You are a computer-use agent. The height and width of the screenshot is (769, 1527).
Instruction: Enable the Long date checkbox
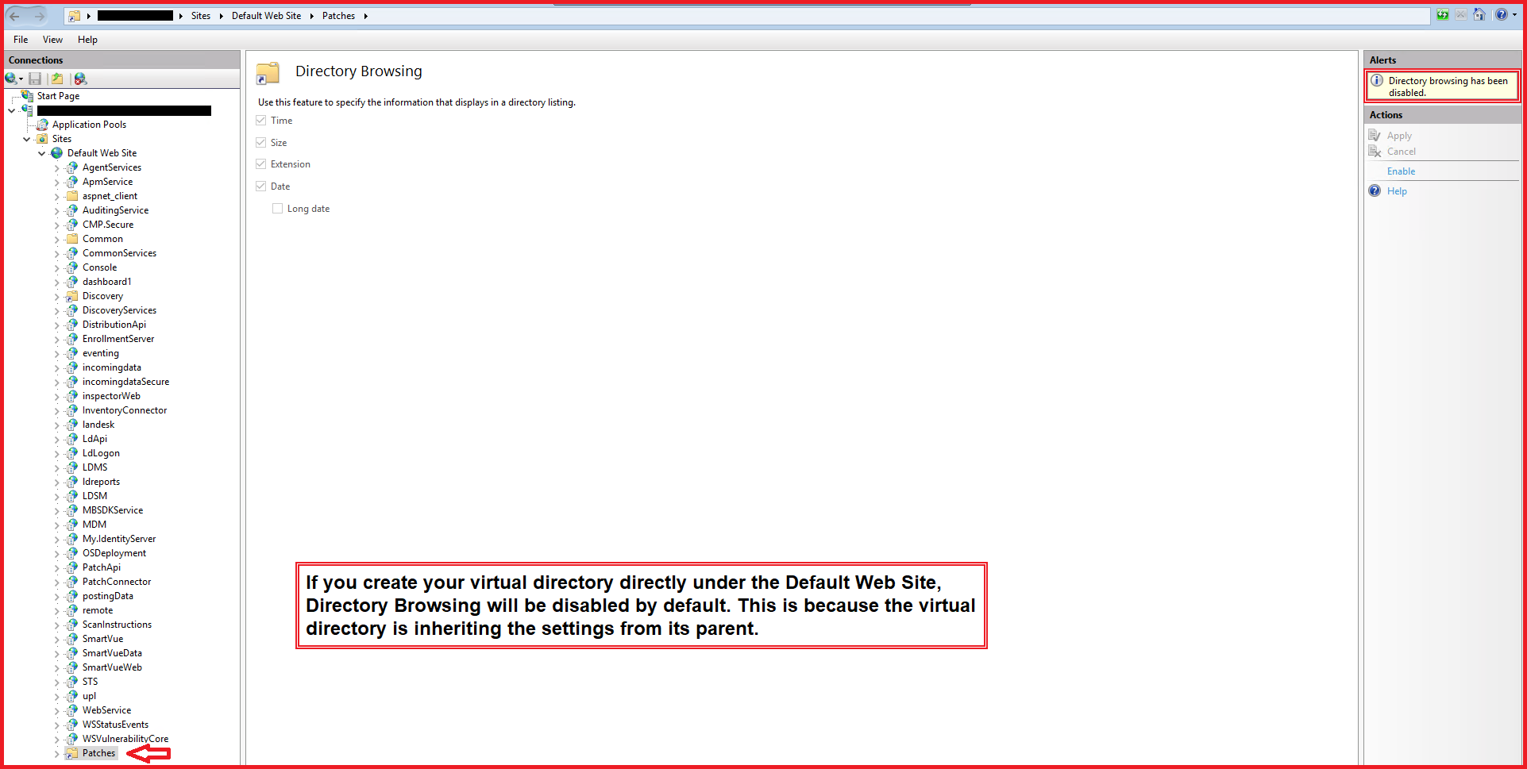tap(277, 209)
